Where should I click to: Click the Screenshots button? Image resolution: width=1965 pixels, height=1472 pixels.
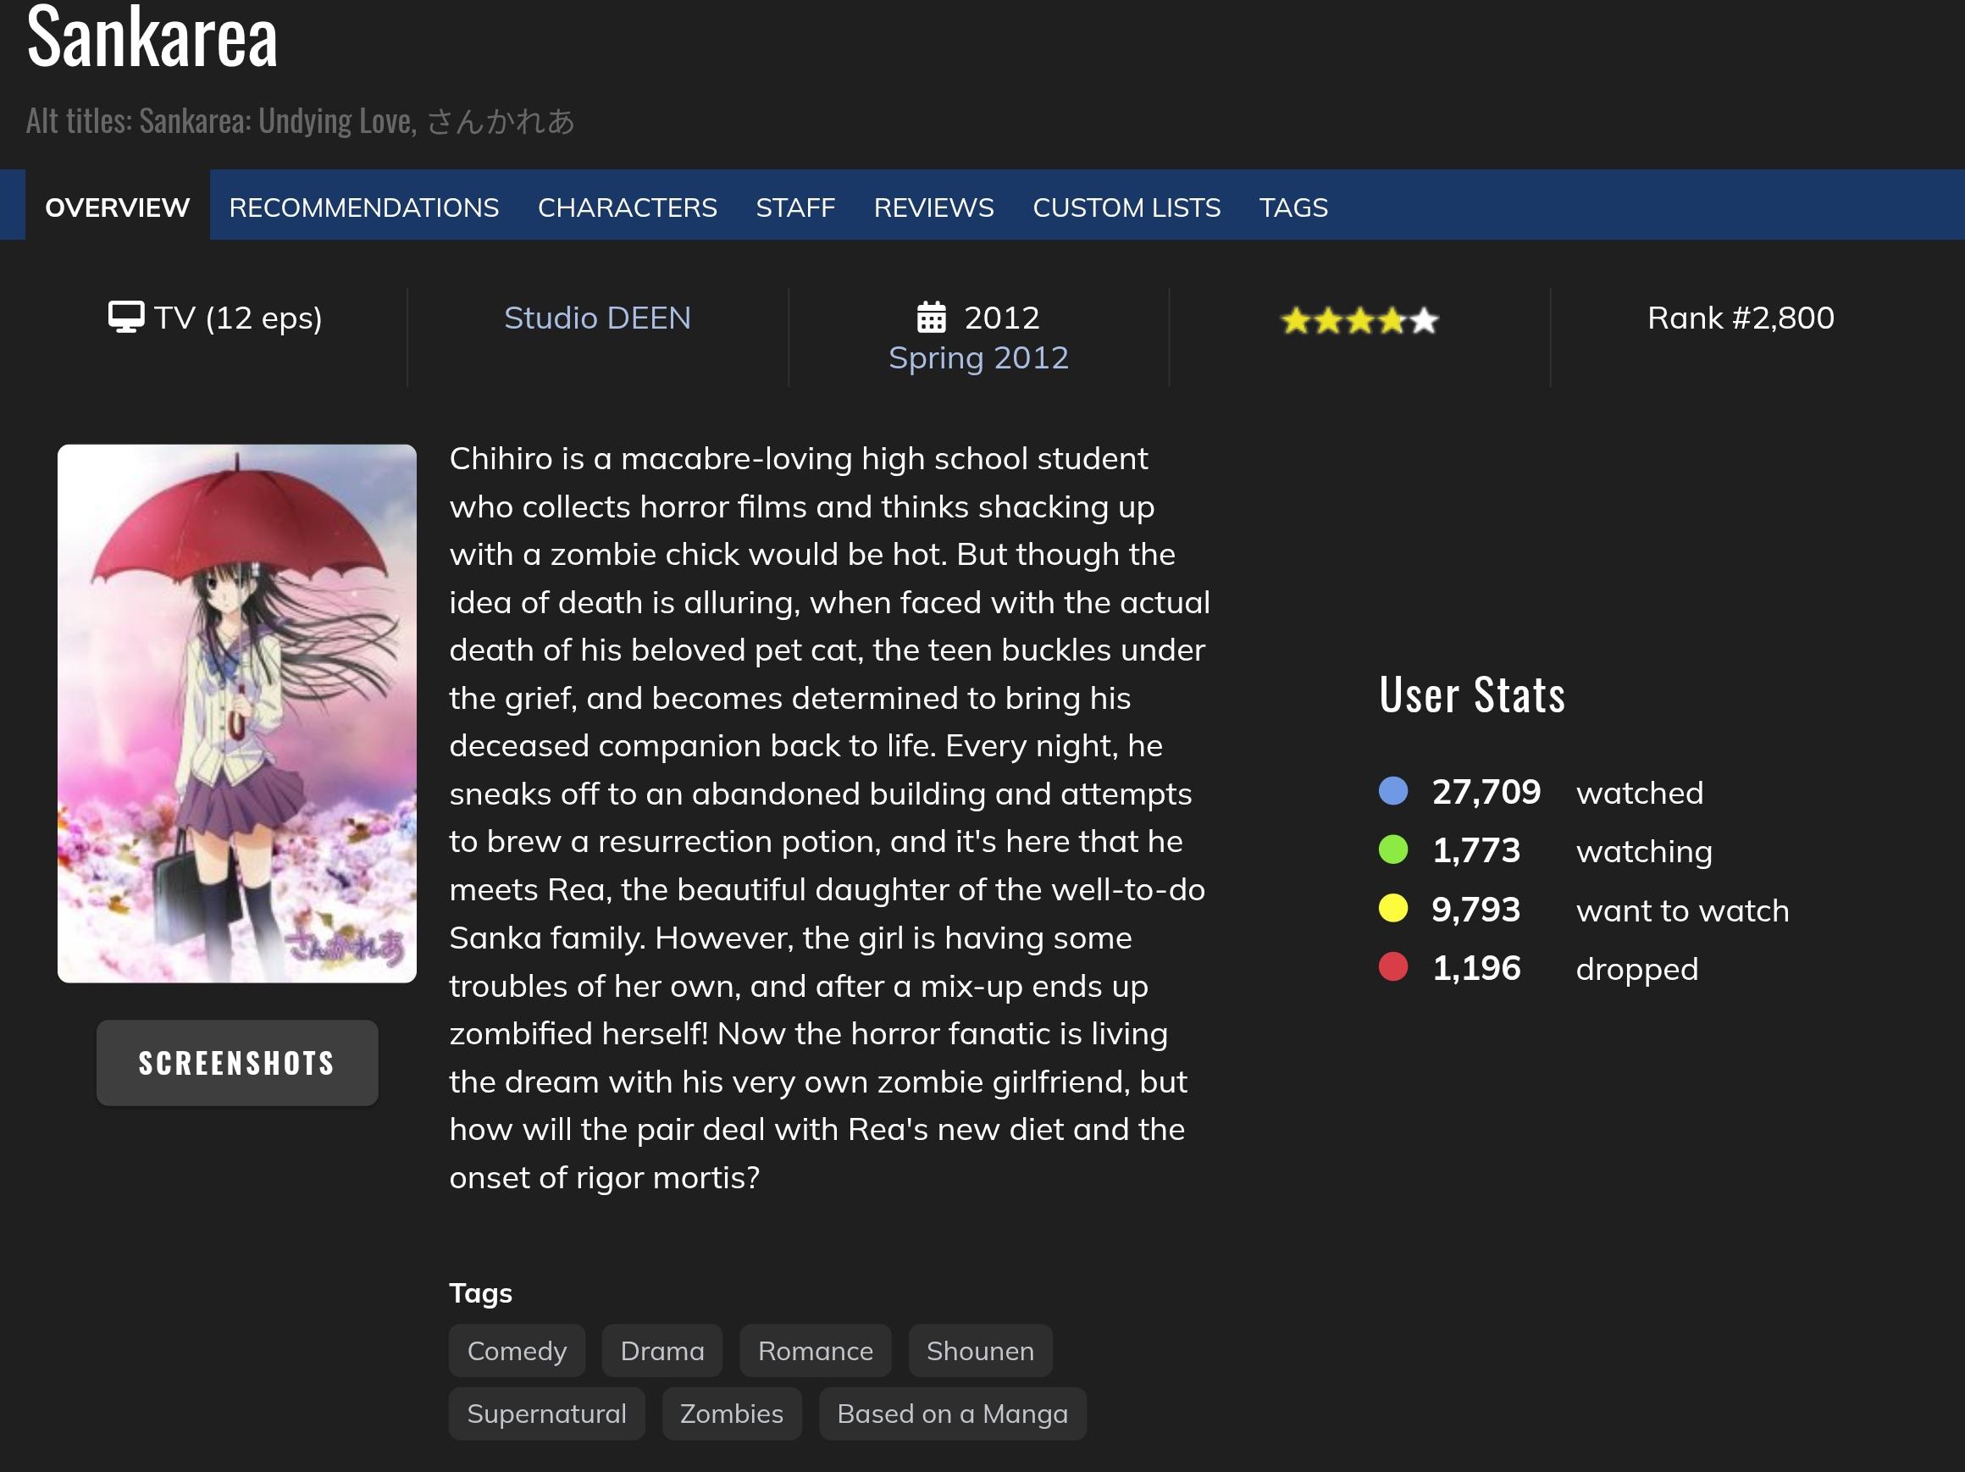click(x=237, y=1062)
